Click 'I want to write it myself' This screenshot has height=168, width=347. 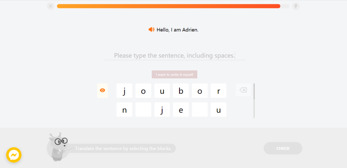[x=175, y=74]
